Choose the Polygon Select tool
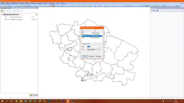Image resolution: width=184 pixels, height=103 pixels. [60, 6]
